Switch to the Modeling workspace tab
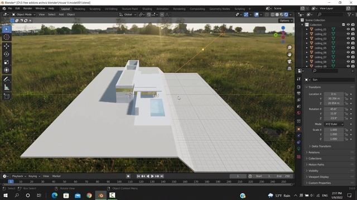 click(x=79, y=9)
